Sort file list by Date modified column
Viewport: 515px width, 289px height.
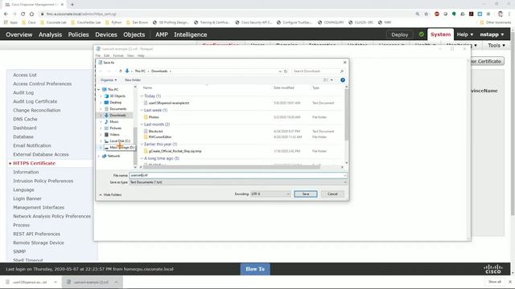pos(284,88)
